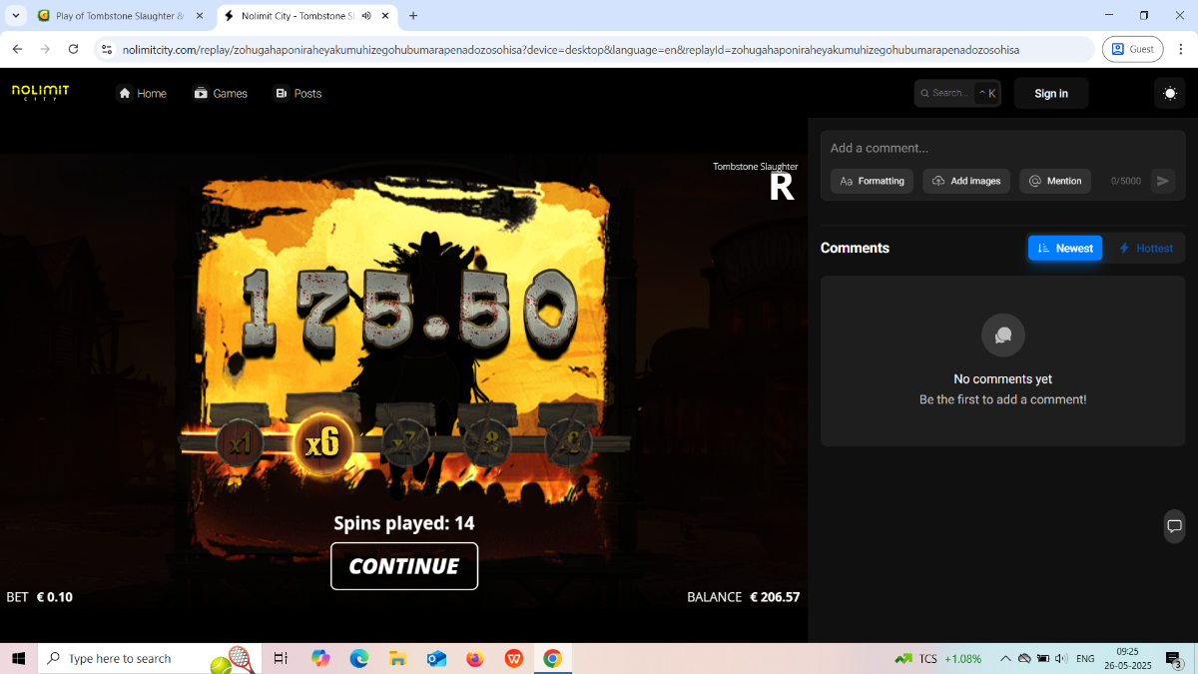
Task: Go forward to the next page
Action: tap(45, 49)
